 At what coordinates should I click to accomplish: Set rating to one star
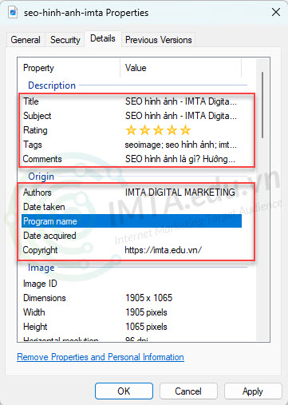(131, 130)
